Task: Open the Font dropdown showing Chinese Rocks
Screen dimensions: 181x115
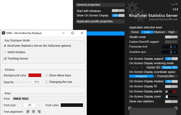Action: 47,99
